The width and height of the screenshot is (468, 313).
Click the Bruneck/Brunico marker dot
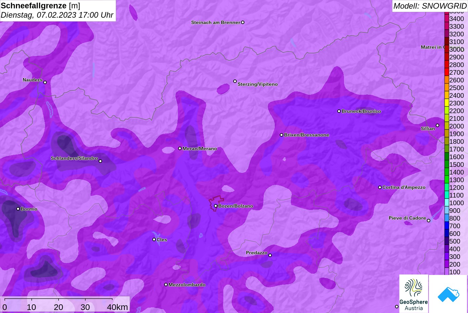click(339, 111)
